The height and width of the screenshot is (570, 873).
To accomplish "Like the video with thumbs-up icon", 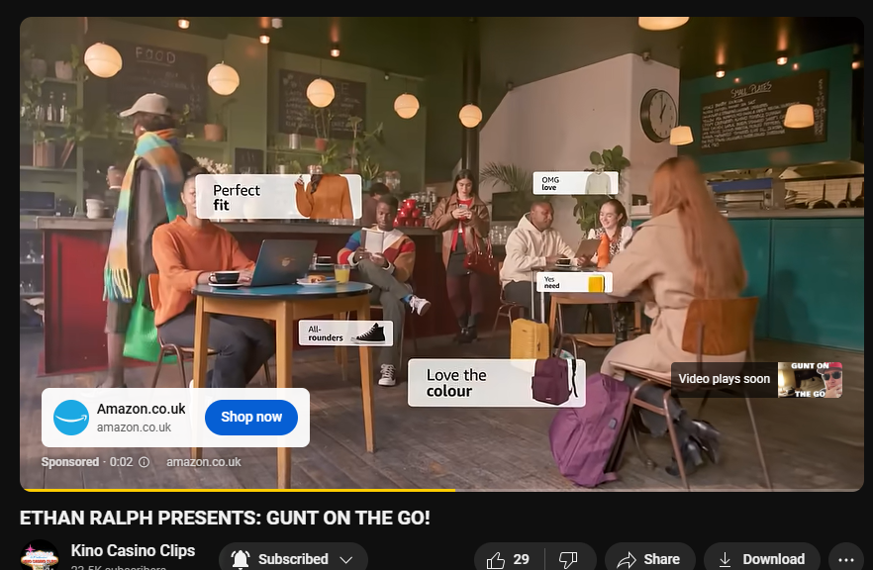I will 496,560.
